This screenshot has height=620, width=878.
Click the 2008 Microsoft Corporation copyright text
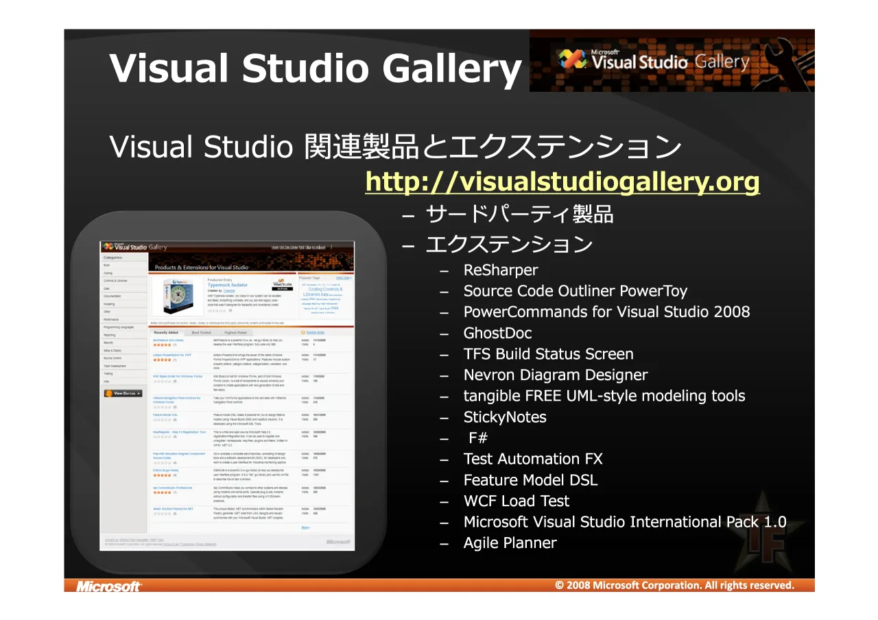(675, 585)
